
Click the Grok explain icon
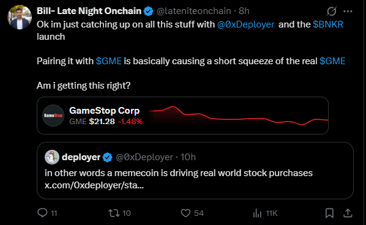pos(332,11)
